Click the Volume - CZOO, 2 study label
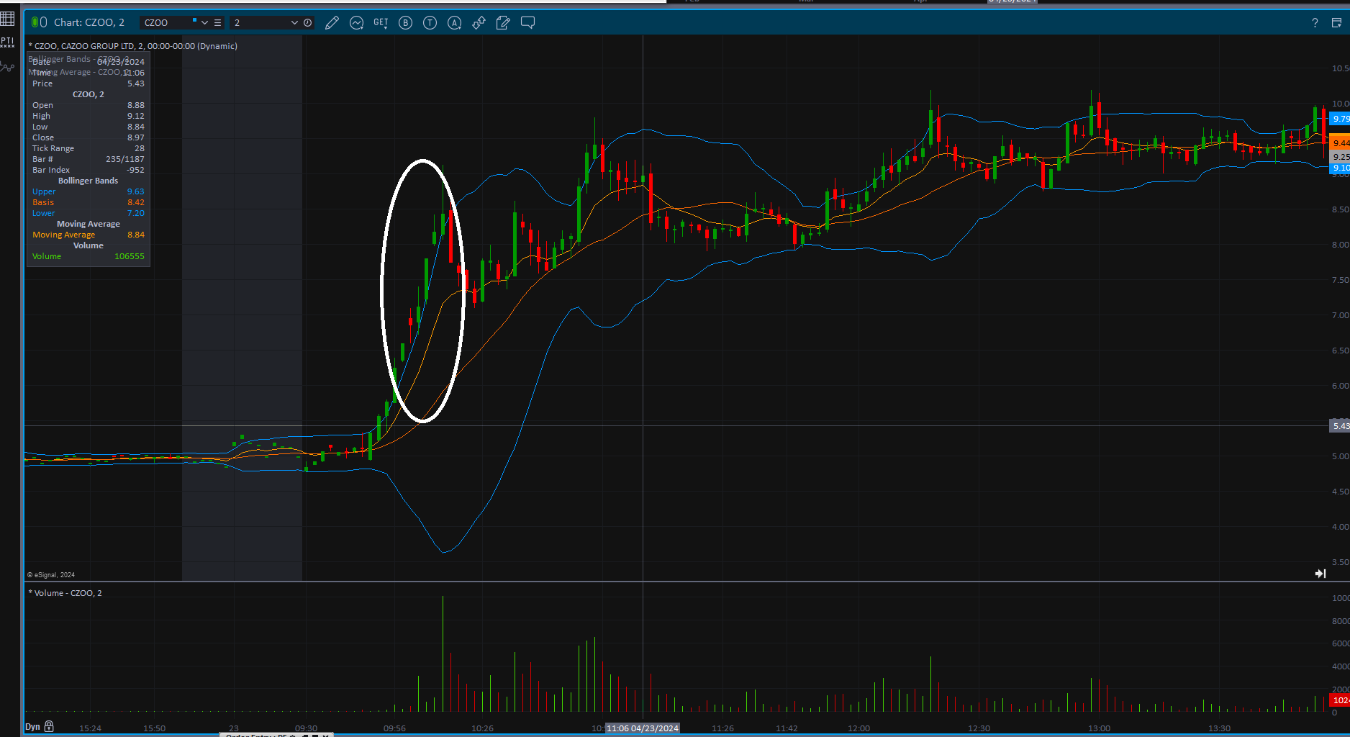 pyautogui.click(x=68, y=593)
